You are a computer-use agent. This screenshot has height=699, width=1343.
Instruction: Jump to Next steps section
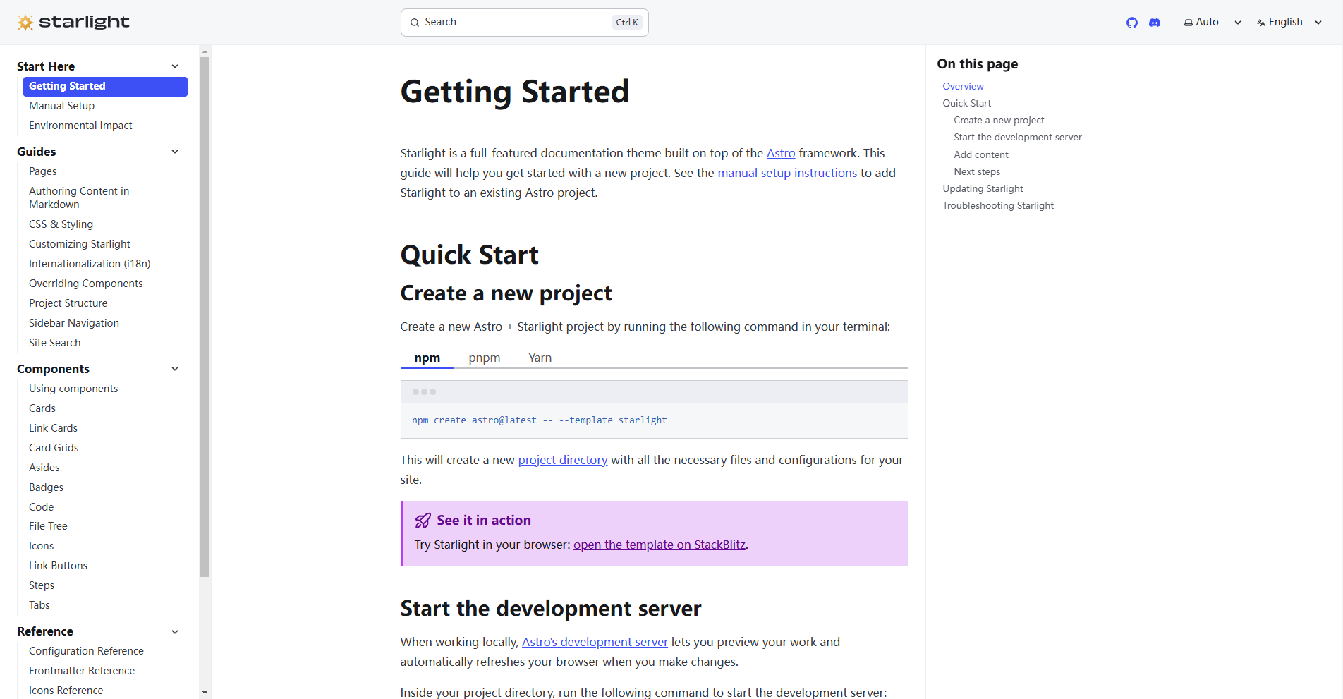977,171
